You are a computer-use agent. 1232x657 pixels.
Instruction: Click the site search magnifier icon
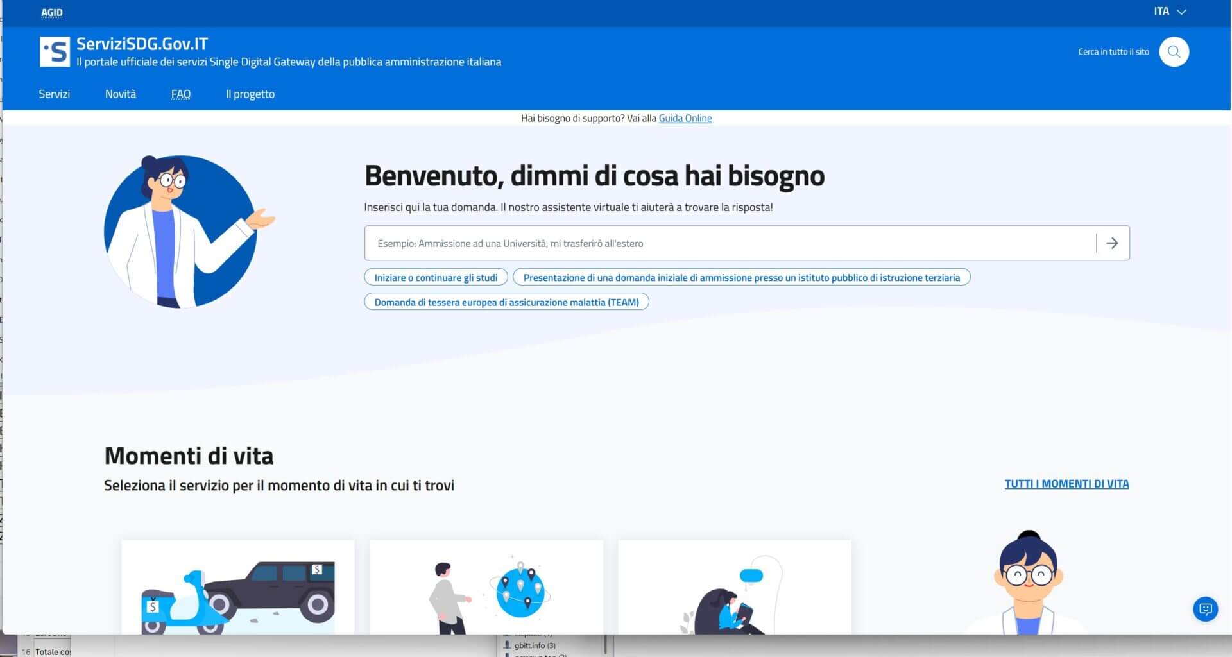tap(1174, 51)
